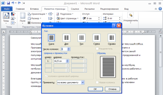The image size is (163, 95).
Task: Click the dialog help question button
Action: click(x=114, y=26)
